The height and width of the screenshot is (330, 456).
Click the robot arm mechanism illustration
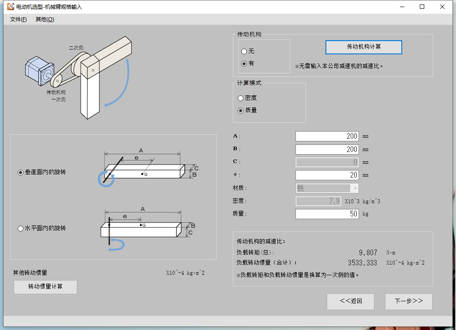[x=78, y=77]
